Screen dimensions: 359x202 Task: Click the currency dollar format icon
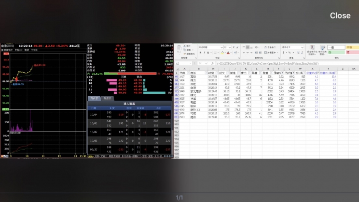click(284, 53)
